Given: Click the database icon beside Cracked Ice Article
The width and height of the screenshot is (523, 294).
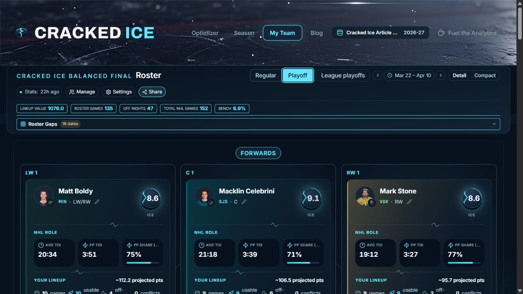Looking at the screenshot, I should click(340, 33).
